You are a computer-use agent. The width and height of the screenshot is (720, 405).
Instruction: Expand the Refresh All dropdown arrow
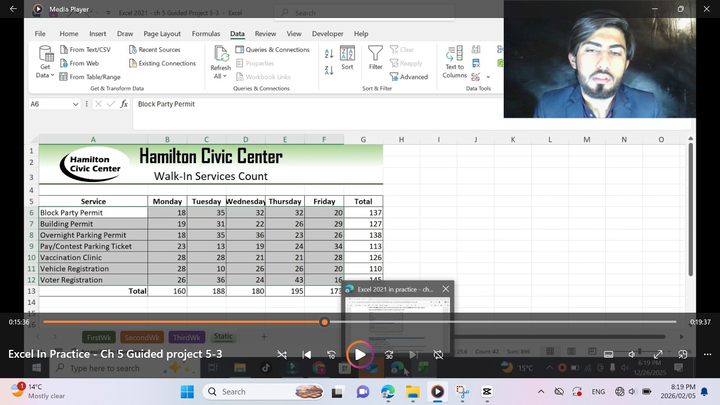click(x=224, y=76)
